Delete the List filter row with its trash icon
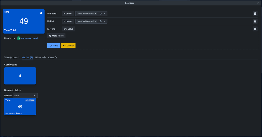This screenshot has height=137, width=262. point(255,21)
